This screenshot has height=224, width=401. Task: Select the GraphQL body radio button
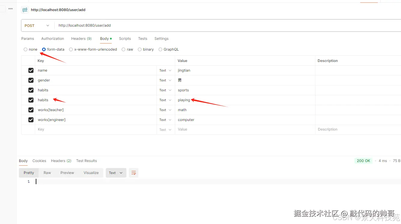tap(160, 49)
